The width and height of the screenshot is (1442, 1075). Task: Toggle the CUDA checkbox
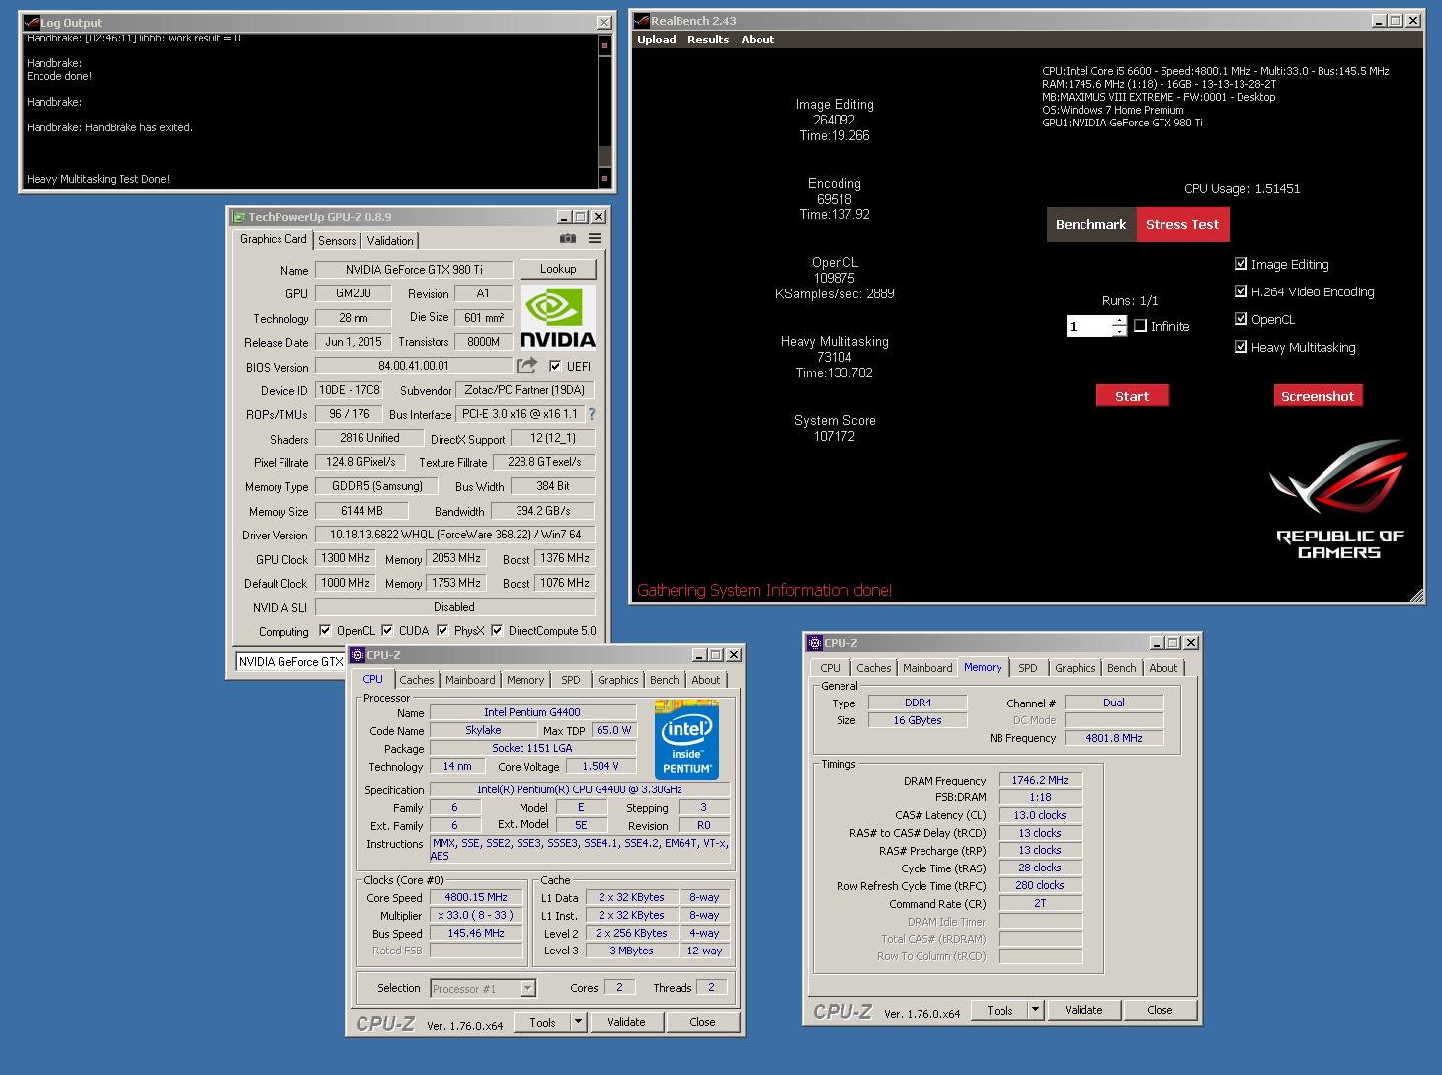tap(387, 630)
